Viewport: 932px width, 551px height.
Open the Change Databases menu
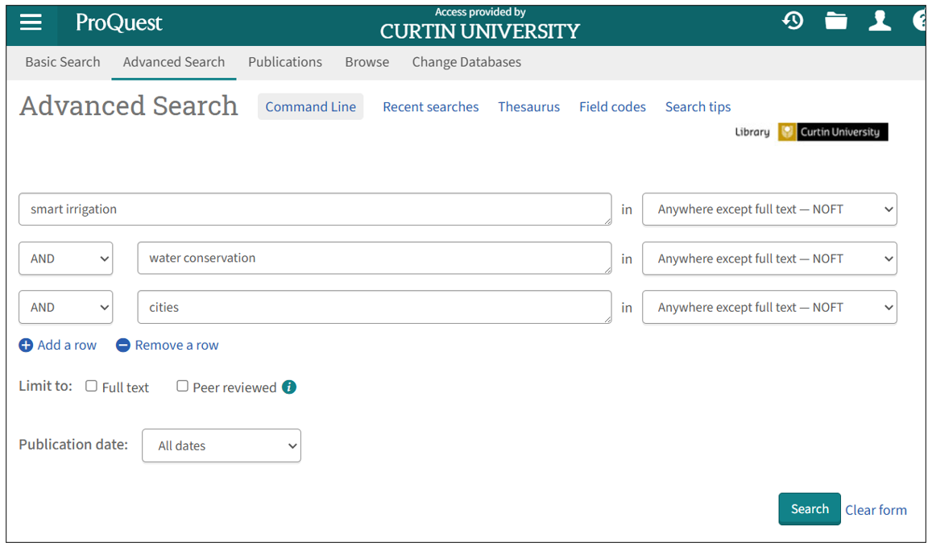tap(466, 62)
